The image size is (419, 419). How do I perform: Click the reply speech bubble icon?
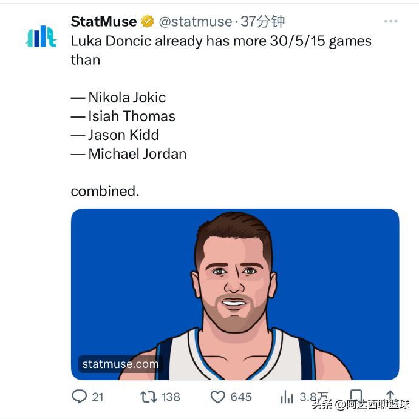pyautogui.click(x=79, y=397)
